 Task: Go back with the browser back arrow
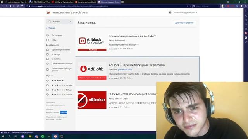click(2, 6)
